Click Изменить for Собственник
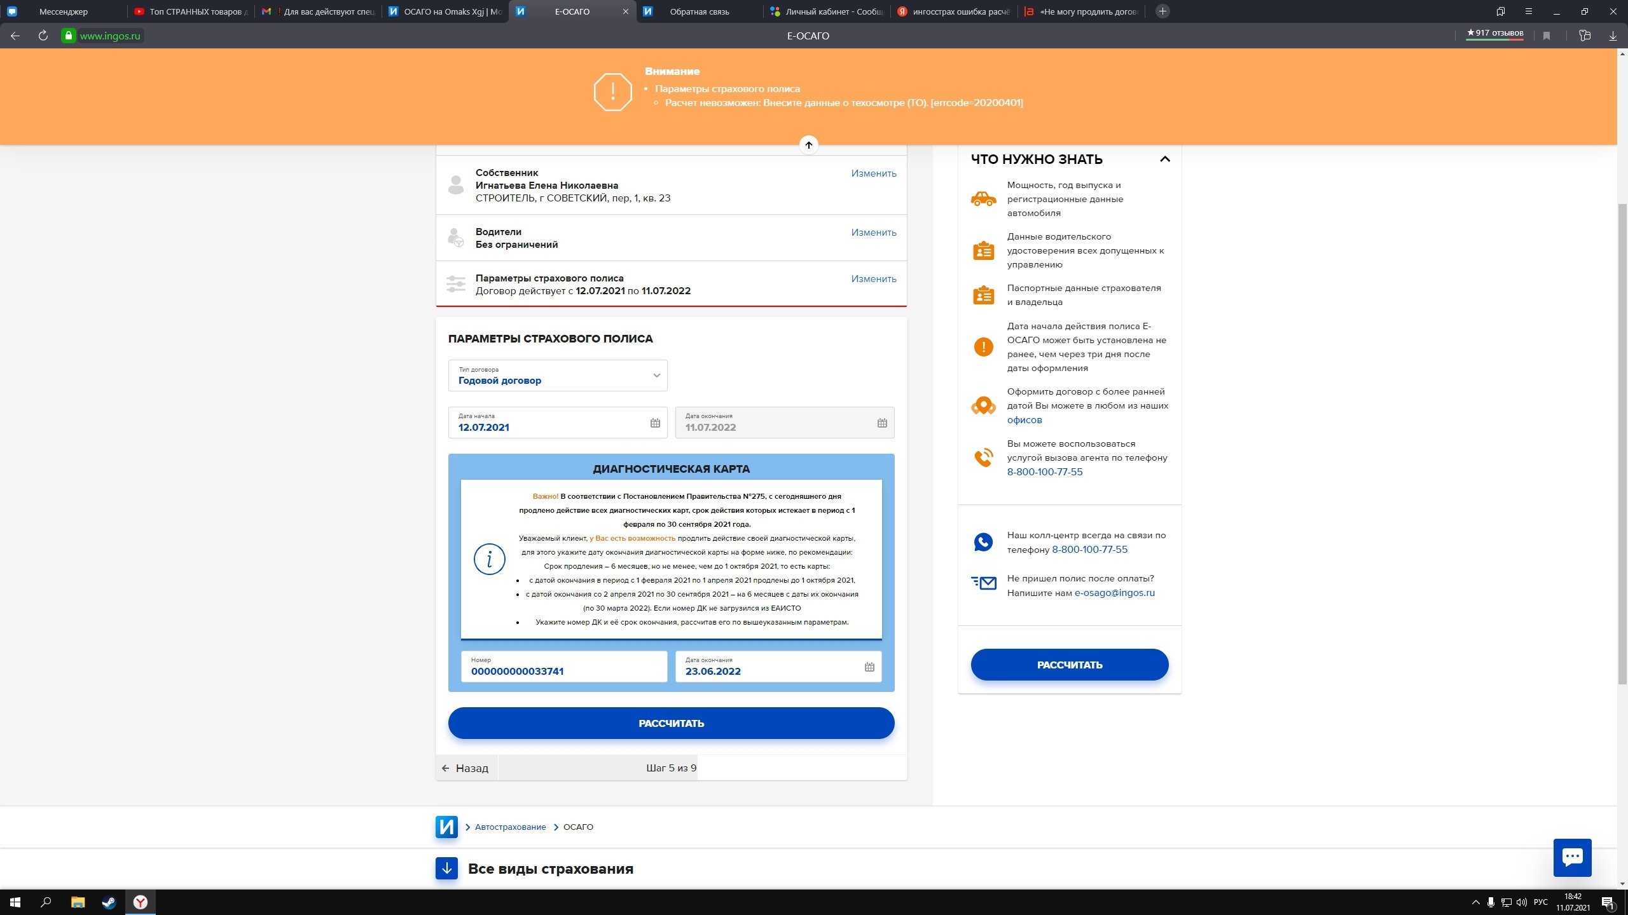1628x915 pixels. pos(874,173)
